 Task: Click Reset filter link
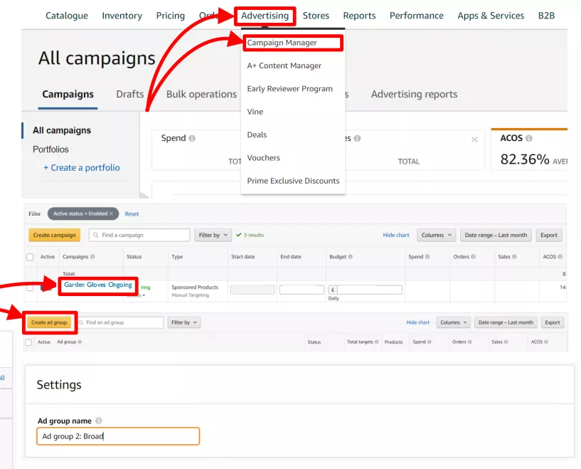(132, 214)
